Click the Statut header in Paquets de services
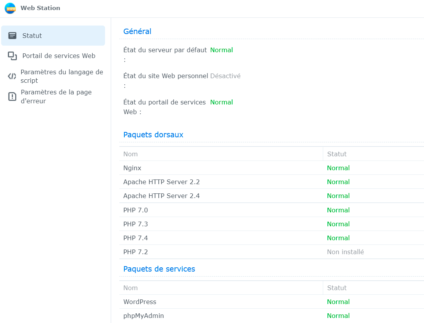The image size is (424, 323). (x=337, y=288)
